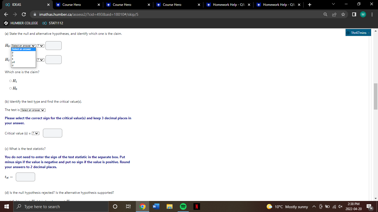Click the scrollbar down arrow
378x212 pixels.
point(376,198)
